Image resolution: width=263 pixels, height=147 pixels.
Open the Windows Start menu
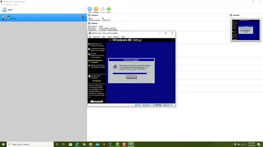(3, 144)
